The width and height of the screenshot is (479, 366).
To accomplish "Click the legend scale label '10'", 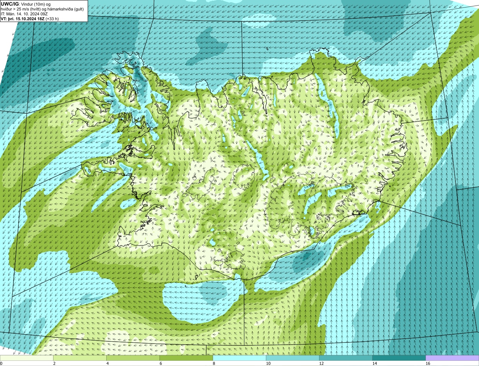I will pos(268,363).
